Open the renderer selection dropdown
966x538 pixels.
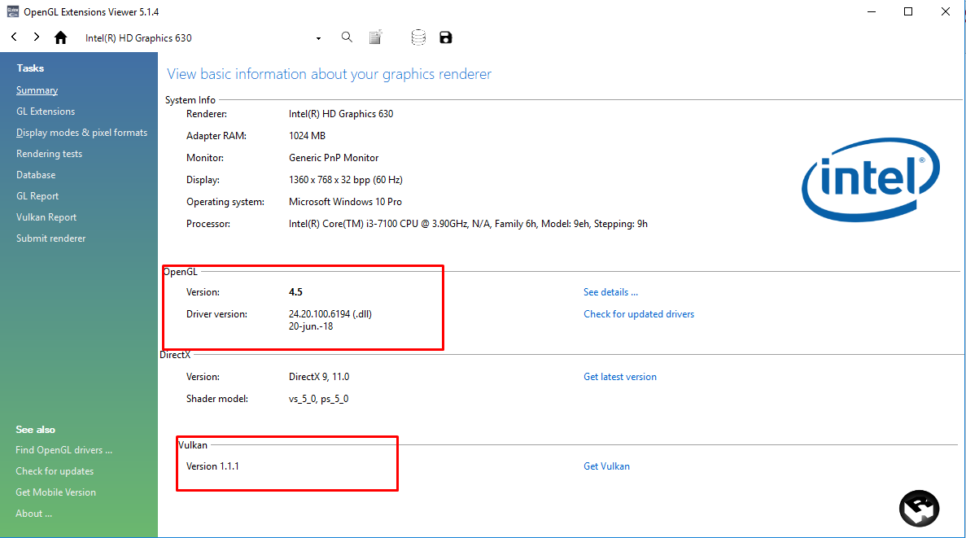[x=317, y=37]
